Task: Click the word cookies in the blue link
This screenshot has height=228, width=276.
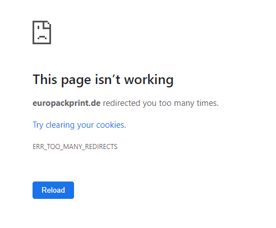Action: (x=111, y=125)
